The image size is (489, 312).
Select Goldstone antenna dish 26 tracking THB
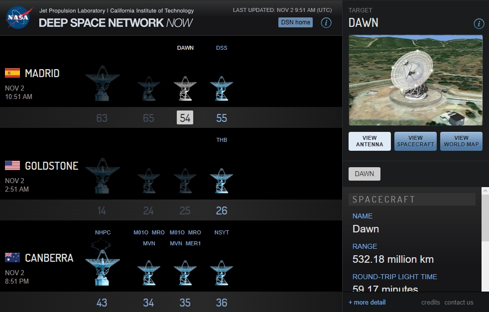[222, 181]
